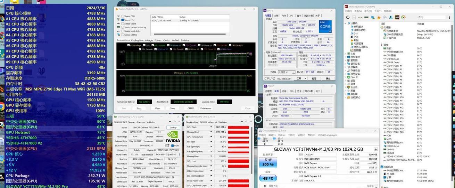Enable the Stress CPU checkbox
Screen dimensions: 455x188
tap(122, 16)
